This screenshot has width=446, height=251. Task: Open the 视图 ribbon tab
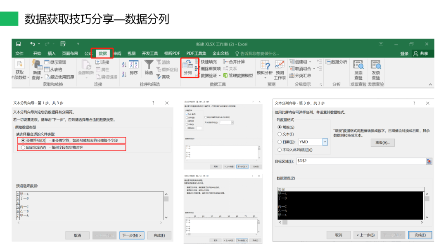pyautogui.click(x=131, y=53)
